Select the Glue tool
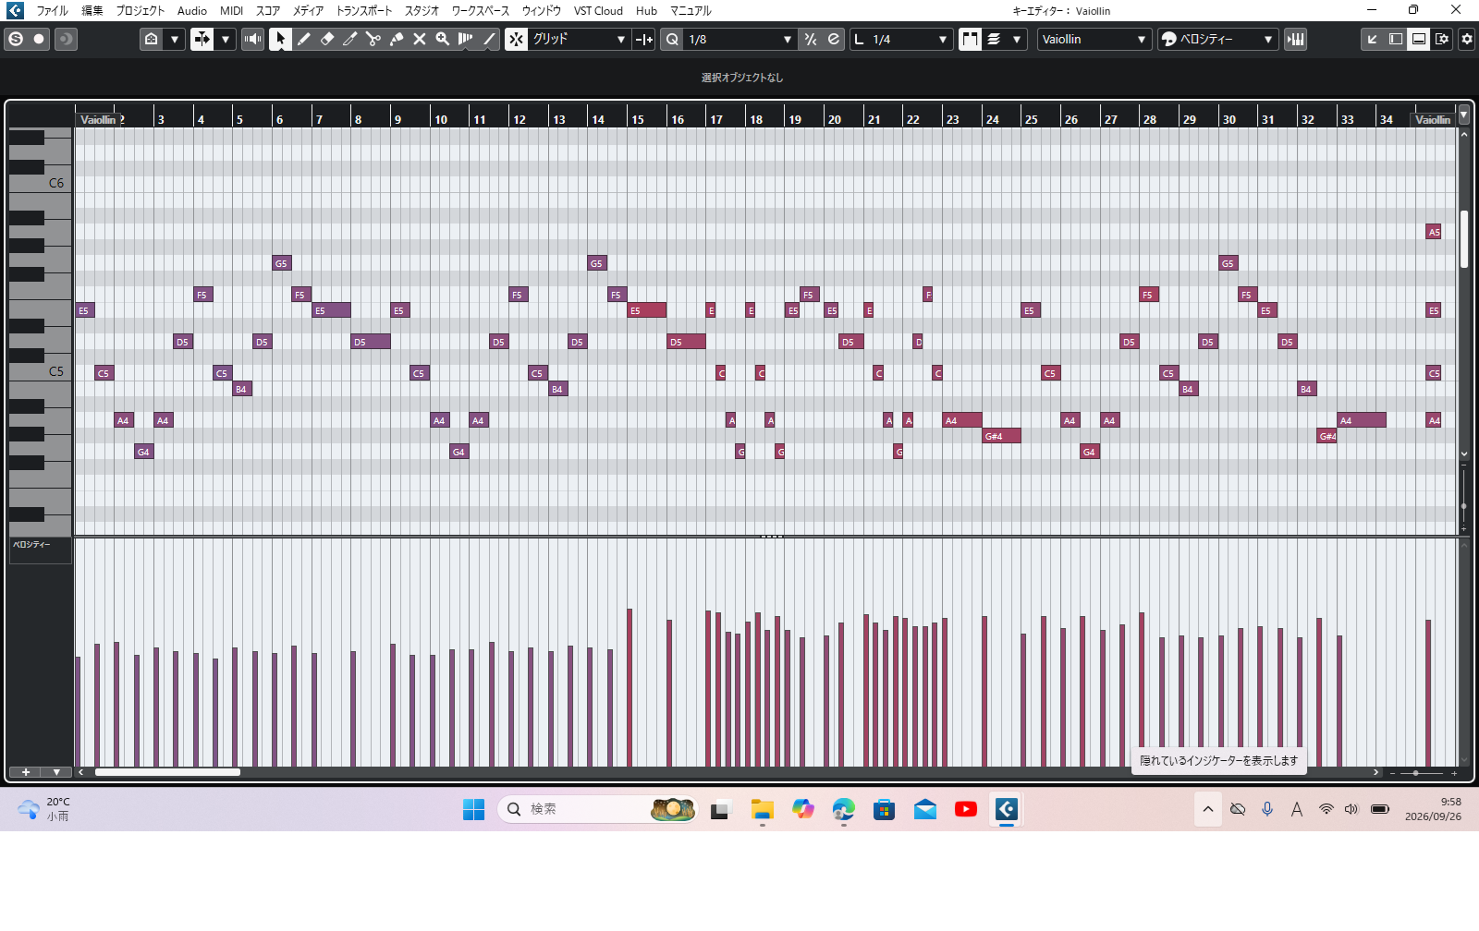Screen dimensions: 1479x931 pyautogui.click(x=397, y=39)
